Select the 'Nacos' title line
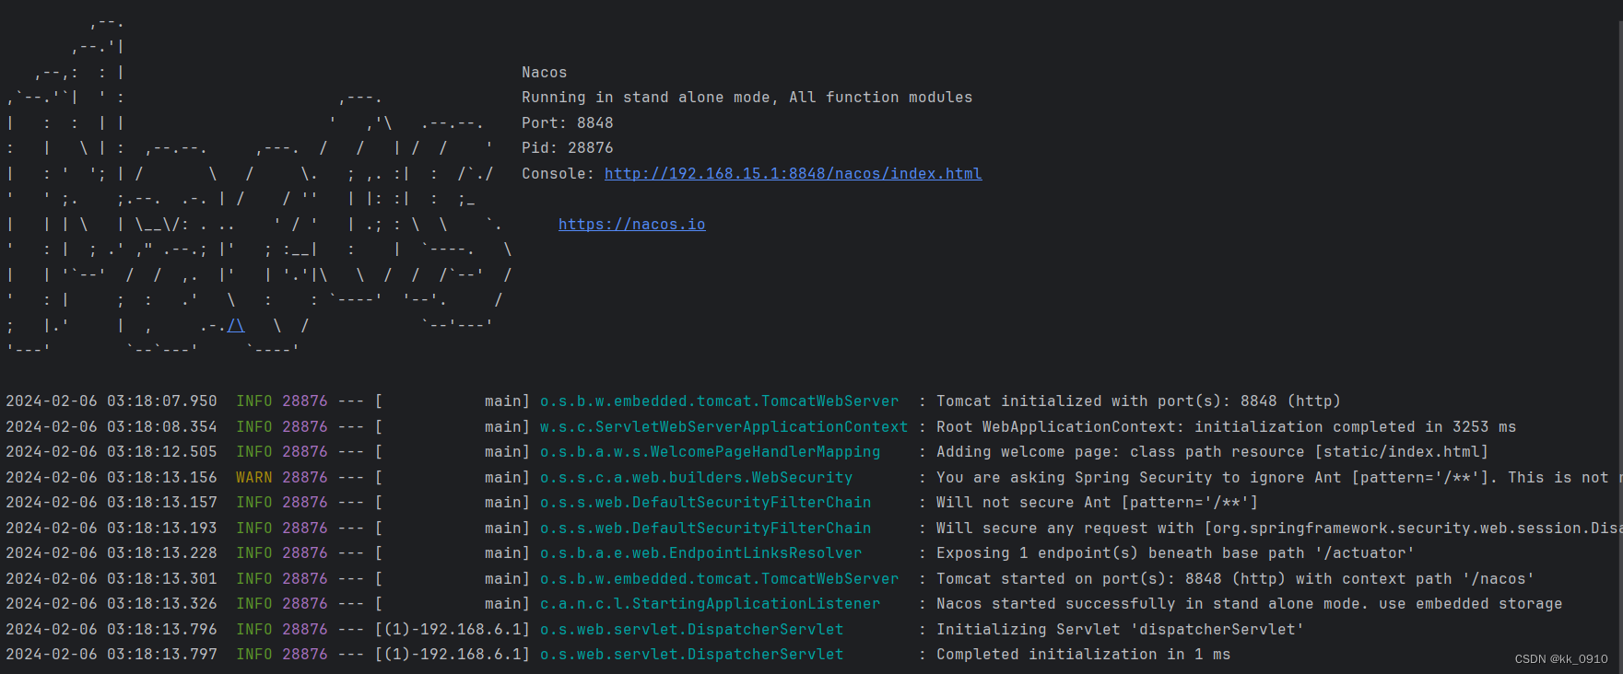Viewport: 1623px width, 674px height. click(x=545, y=72)
